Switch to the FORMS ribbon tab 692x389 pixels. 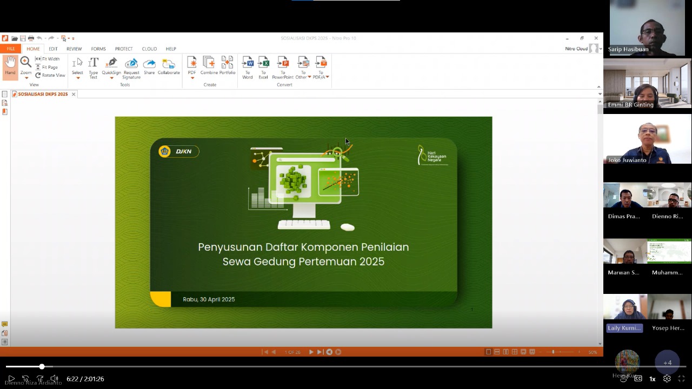[98, 49]
